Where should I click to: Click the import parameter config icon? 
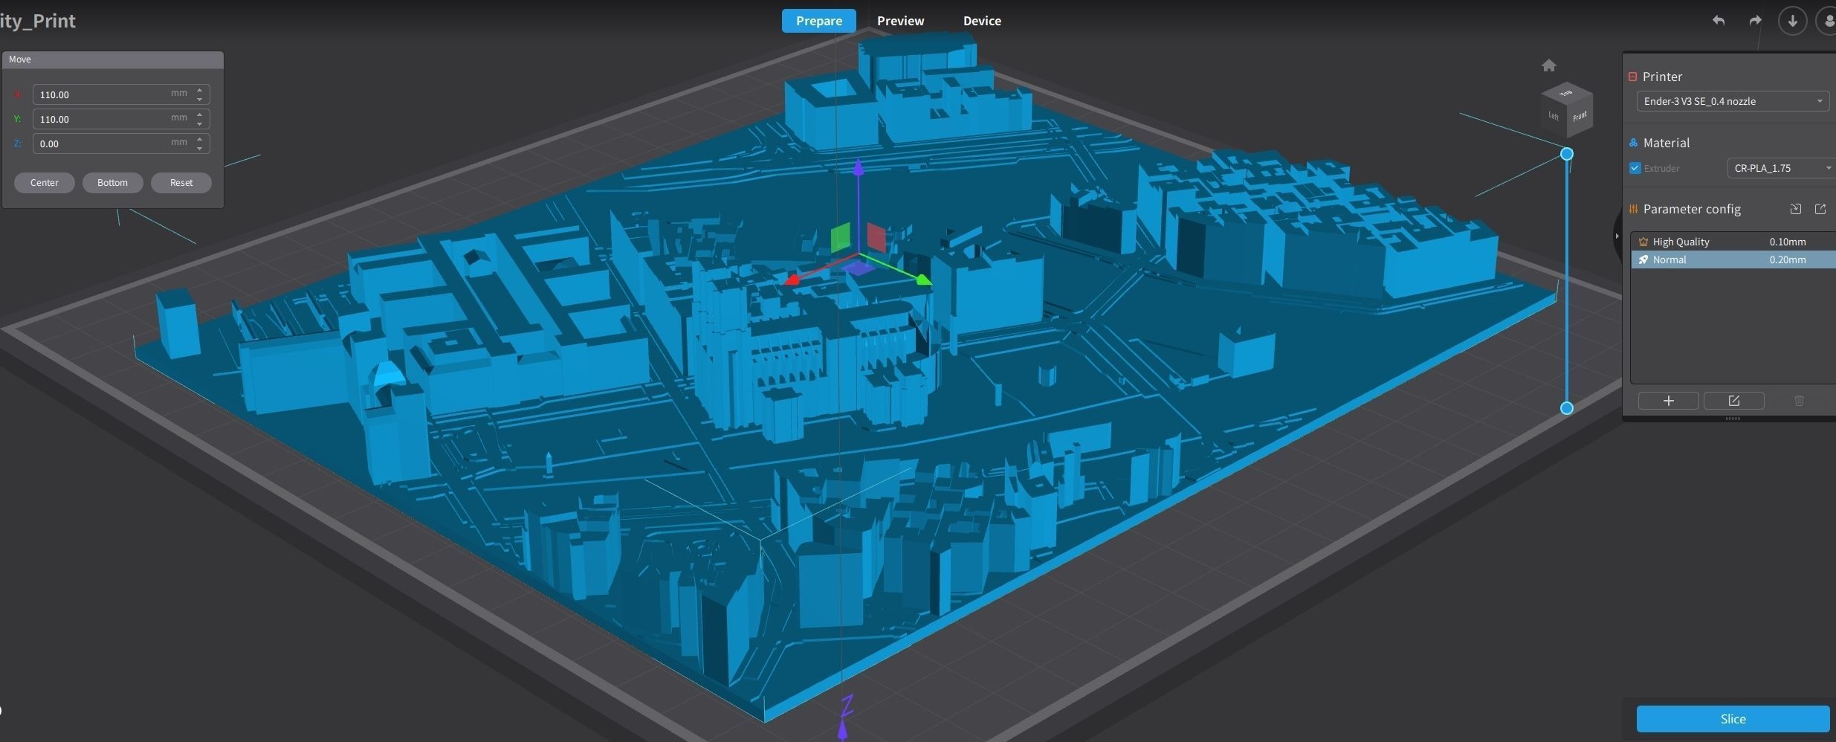tap(1795, 209)
